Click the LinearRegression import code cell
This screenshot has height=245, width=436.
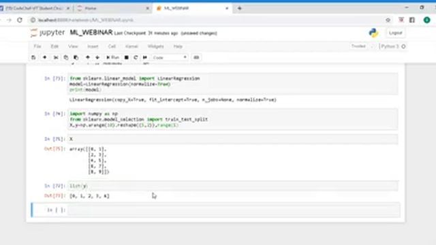pyautogui.click(x=233, y=84)
